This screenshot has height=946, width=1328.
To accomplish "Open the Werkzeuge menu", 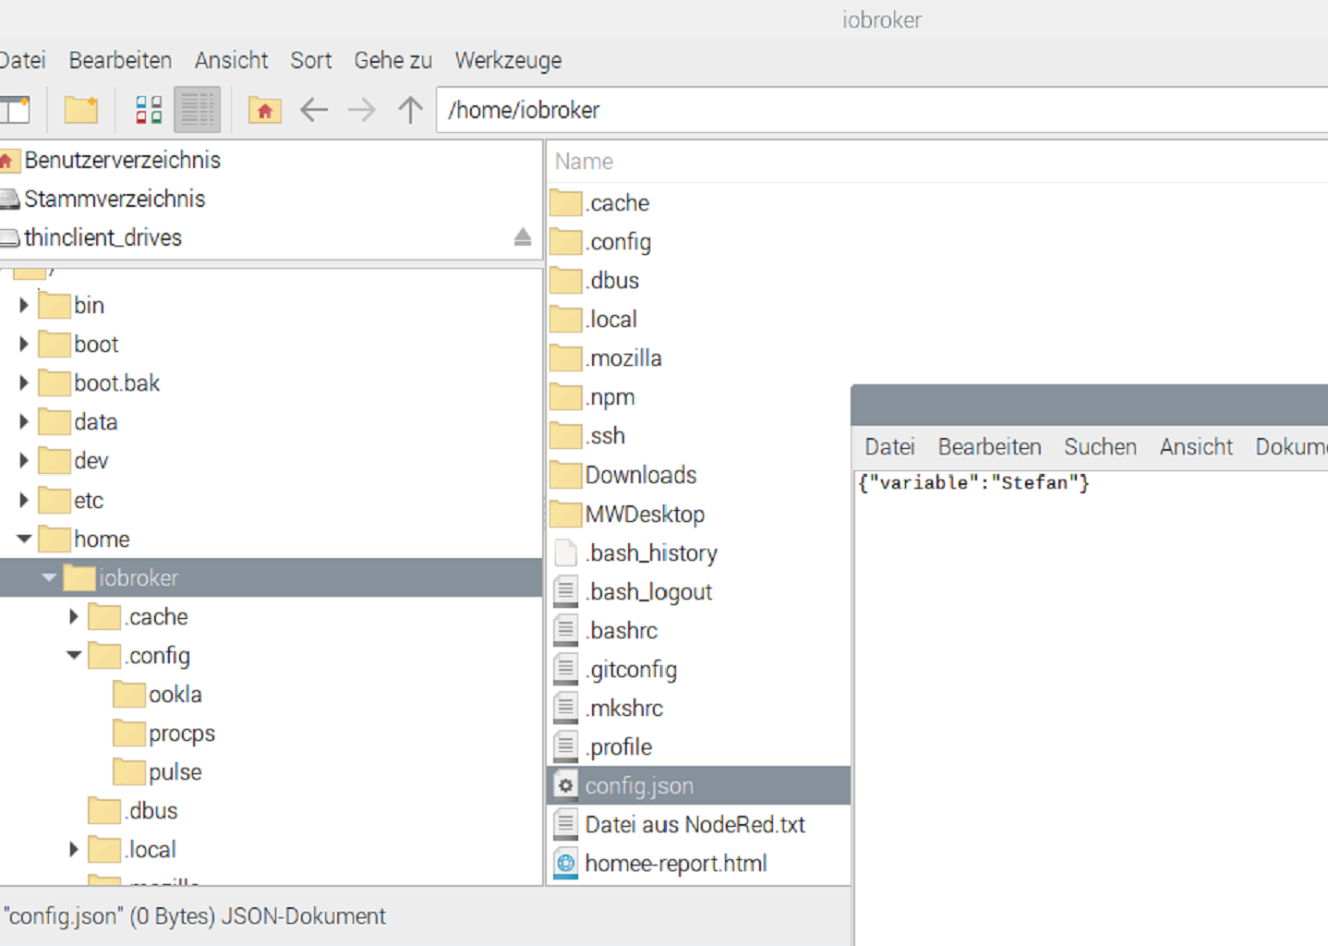I will [x=508, y=60].
